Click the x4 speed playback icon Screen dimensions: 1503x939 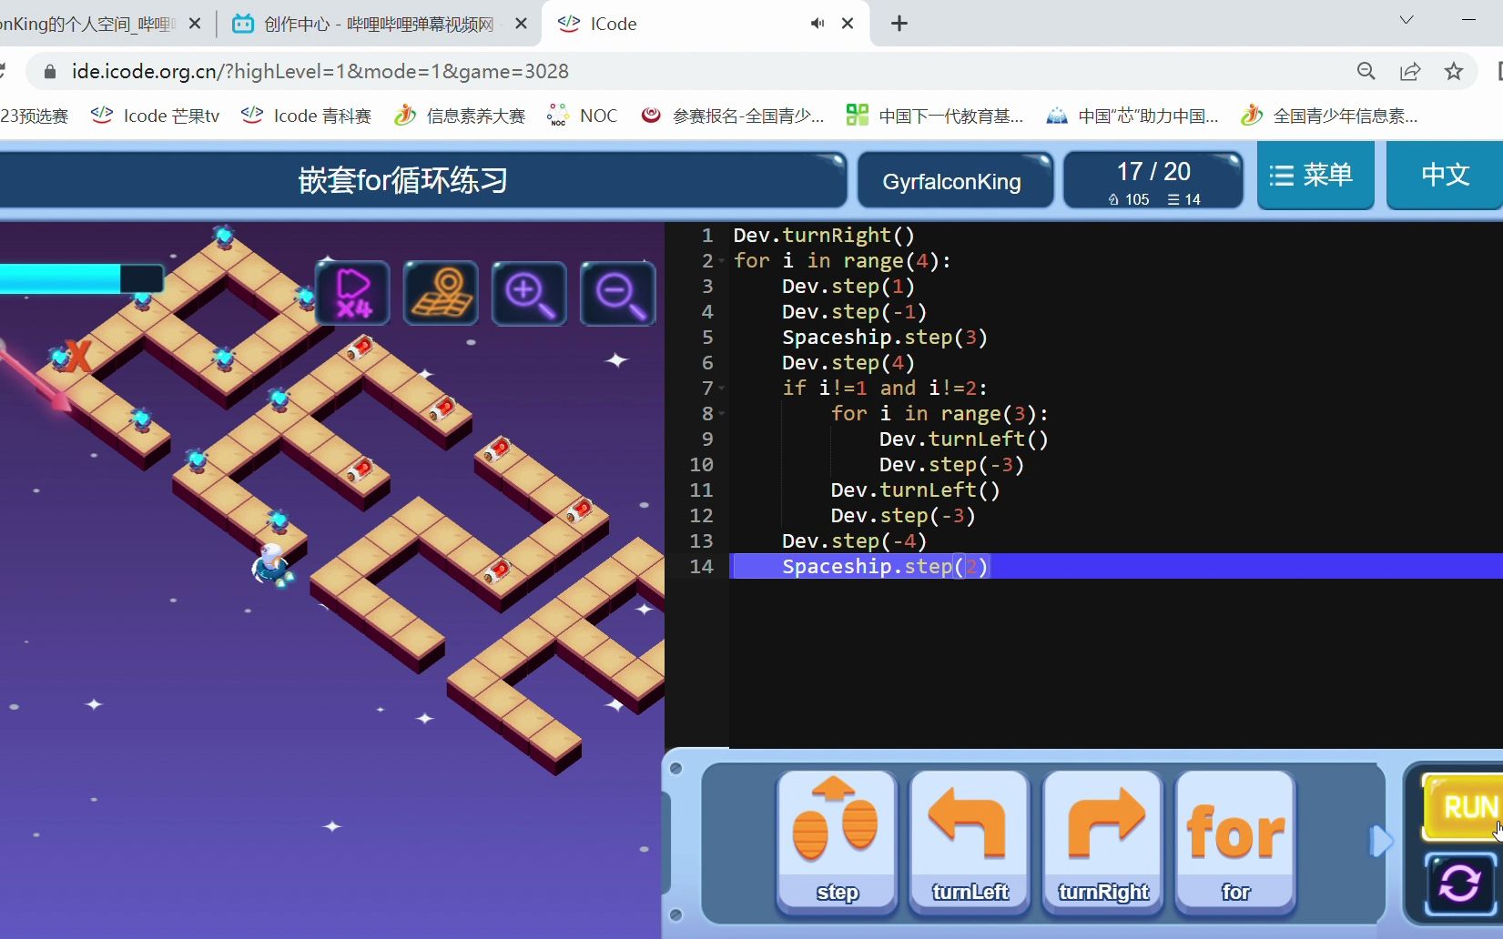pos(353,293)
